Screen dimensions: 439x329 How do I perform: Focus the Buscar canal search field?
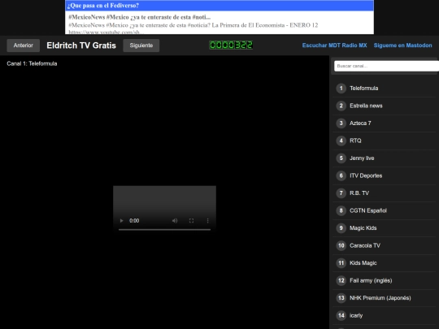[x=386, y=66]
